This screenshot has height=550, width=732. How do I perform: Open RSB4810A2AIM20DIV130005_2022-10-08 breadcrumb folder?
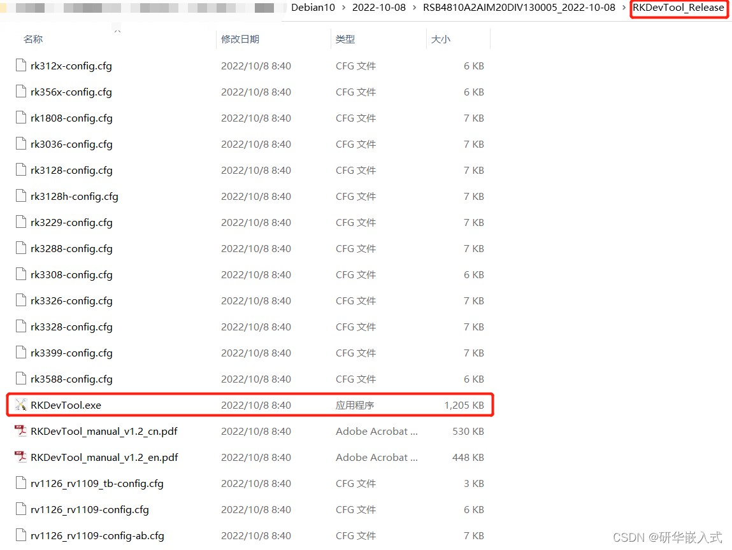pyautogui.click(x=519, y=8)
